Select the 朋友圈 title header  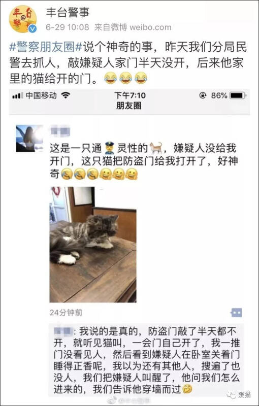(129, 107)
